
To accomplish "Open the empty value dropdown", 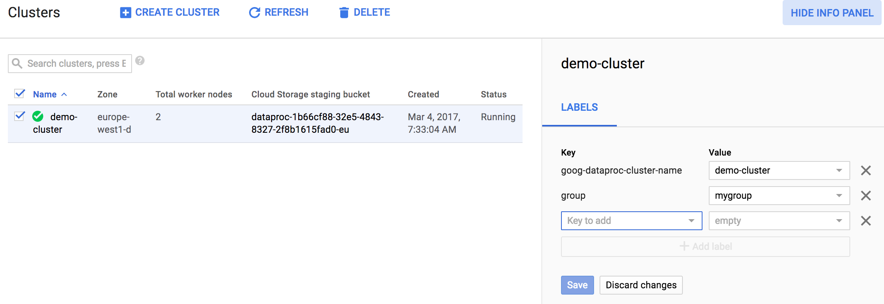I will click(839, 221).
